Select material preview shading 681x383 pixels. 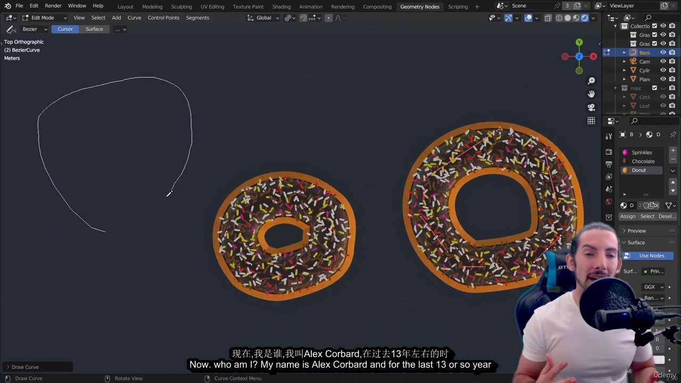[576, 18]
